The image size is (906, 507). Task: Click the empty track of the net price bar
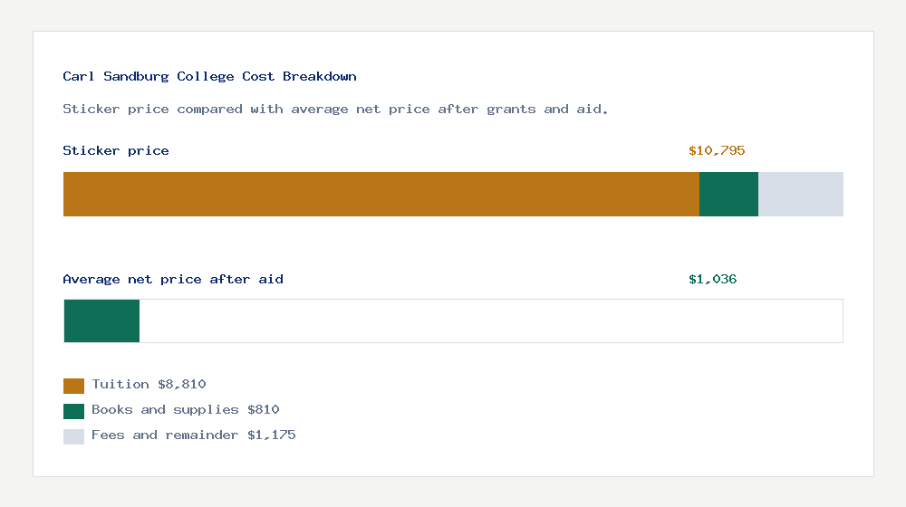[x=489, y=320]
